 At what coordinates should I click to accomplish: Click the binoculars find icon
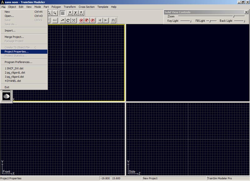point(113,20)
